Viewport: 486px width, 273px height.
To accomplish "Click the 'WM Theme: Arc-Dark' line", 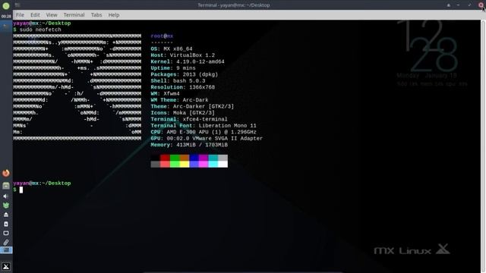I will (x=179, y=100).
